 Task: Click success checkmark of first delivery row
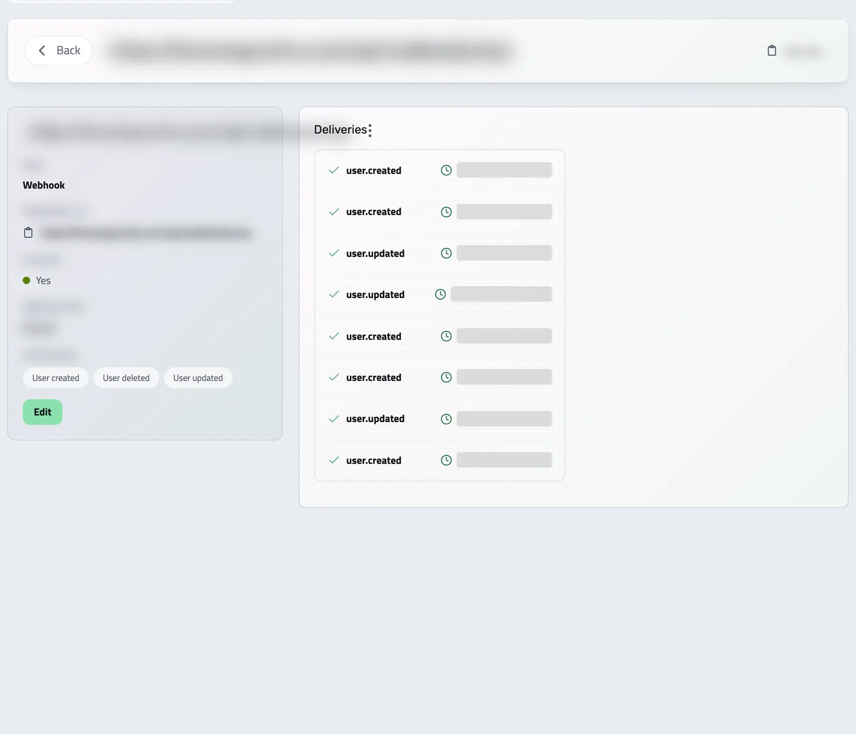click(x=334, y=170)
